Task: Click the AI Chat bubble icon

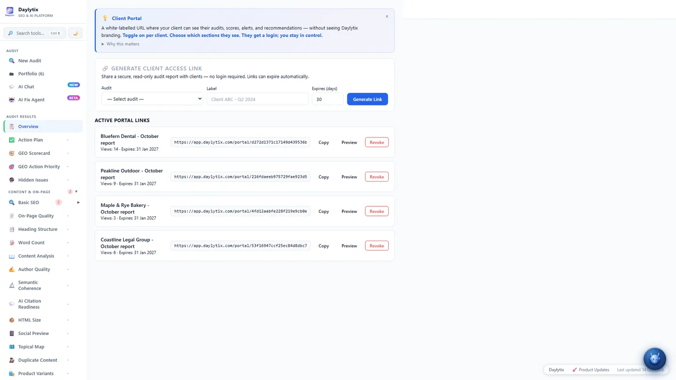Action: click(x=12, y=87)
